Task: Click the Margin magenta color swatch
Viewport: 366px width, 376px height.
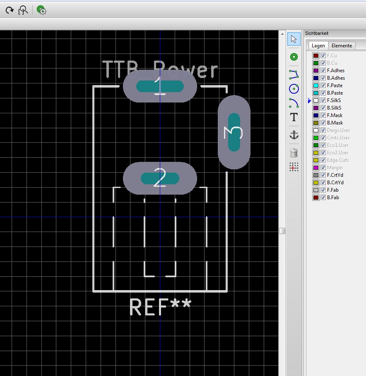Action: point(316,167)
